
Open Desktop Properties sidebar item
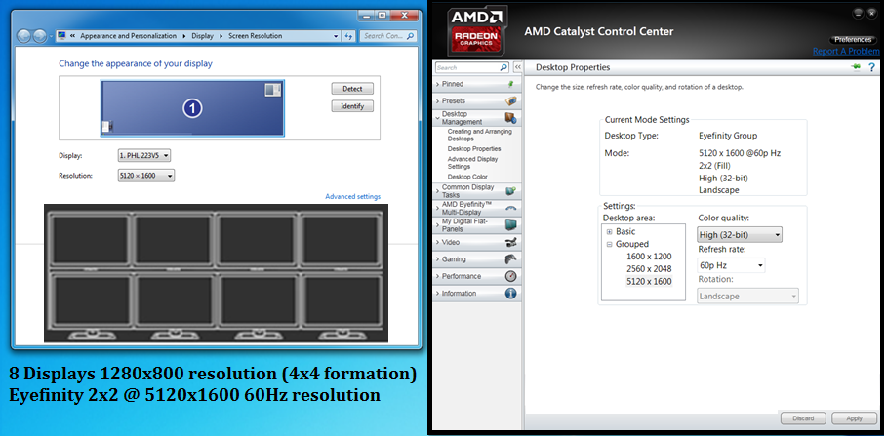click(474, 149)
